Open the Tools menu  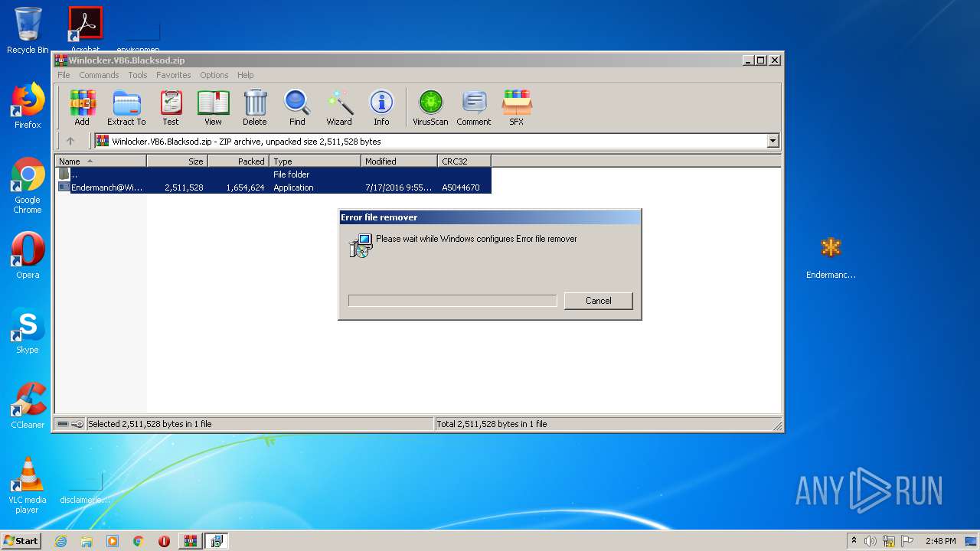point(138,75)
